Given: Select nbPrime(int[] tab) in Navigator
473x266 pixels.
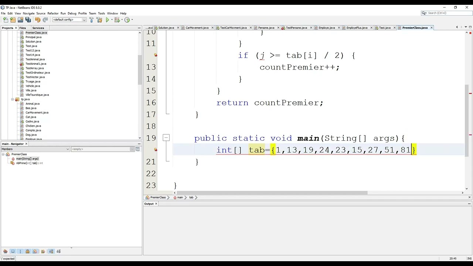Looking at the screenshot, I should [29, 163].
